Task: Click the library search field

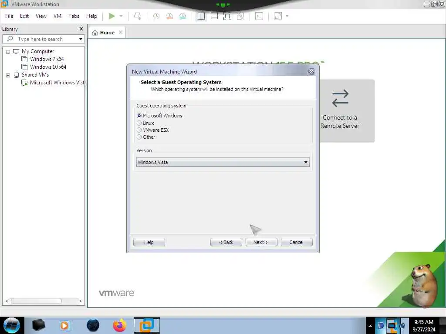Action: click(43, 39)
